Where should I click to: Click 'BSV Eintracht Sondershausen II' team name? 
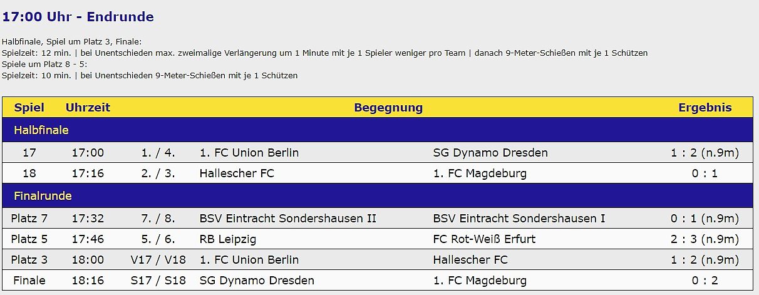coord(288,219)
